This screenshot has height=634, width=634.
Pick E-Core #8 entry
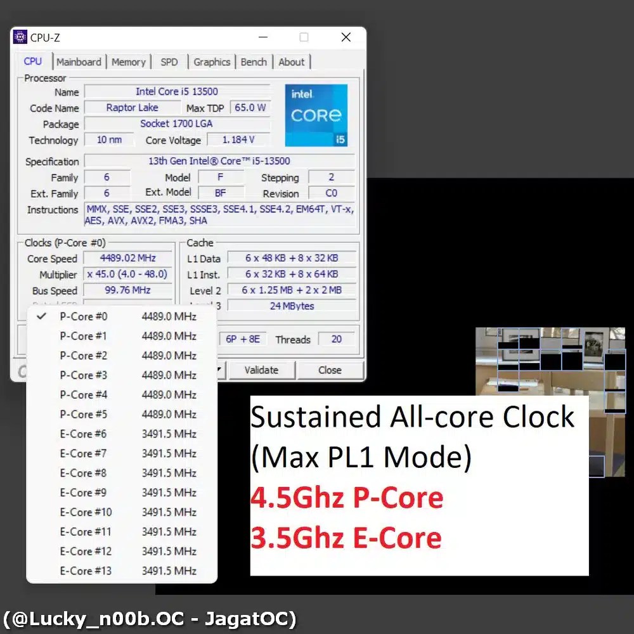click(x=122, y=473)
